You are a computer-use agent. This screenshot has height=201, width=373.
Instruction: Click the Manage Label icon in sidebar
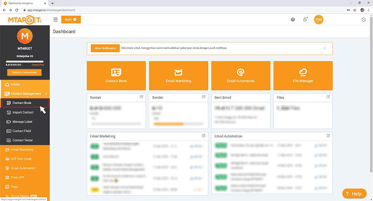click(9, 122)
